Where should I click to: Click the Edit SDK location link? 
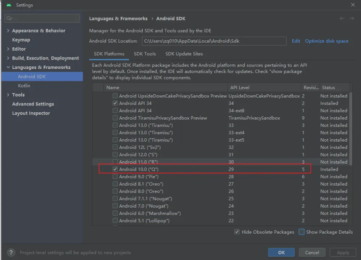pos(296,41)
